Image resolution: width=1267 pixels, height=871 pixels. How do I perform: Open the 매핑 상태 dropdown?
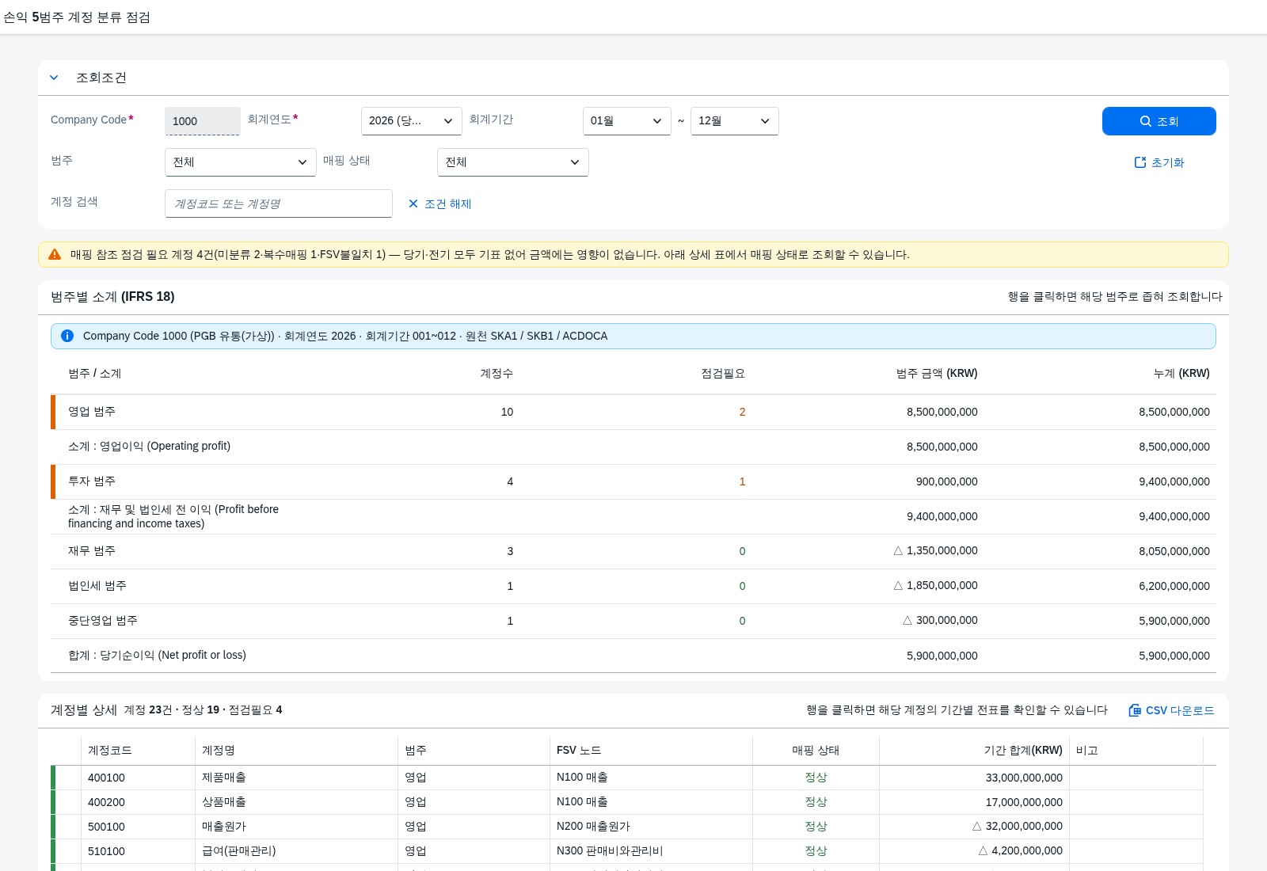click(512, 162)
